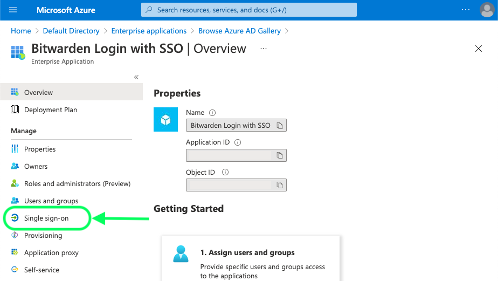Image resolution: width=498 pixels, height=281 pixels.
Task: Click the Provisioning cycle icon
Action: pyautogui.click(x=15, y=235)
